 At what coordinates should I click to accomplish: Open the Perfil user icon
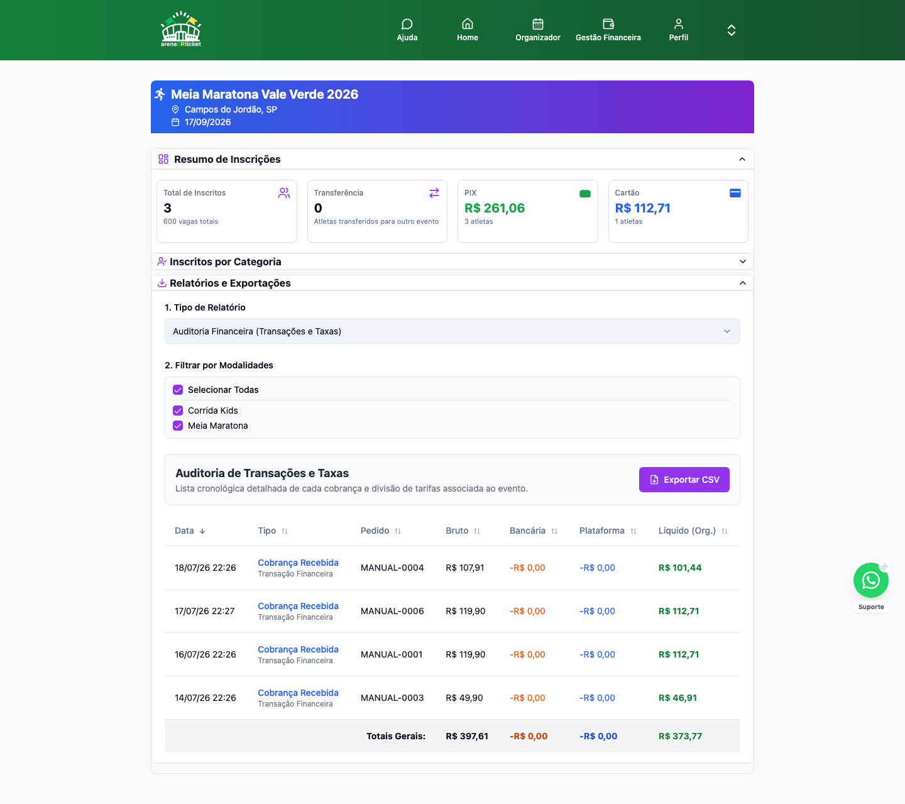pyautogui.click(x=679, y=24)
